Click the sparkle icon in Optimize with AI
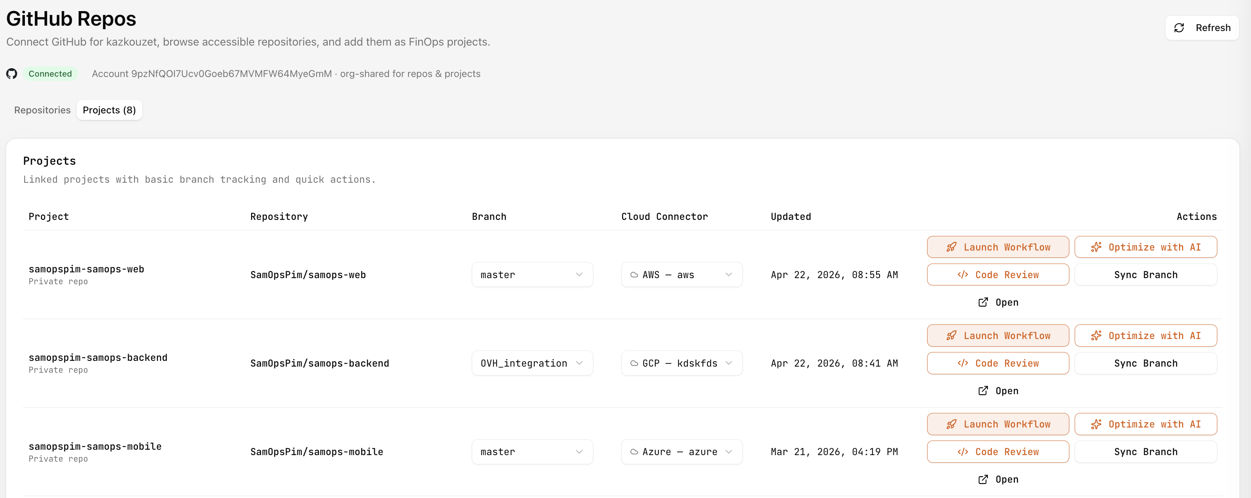The image size is (1251, 498). [x=1096, y=247]
